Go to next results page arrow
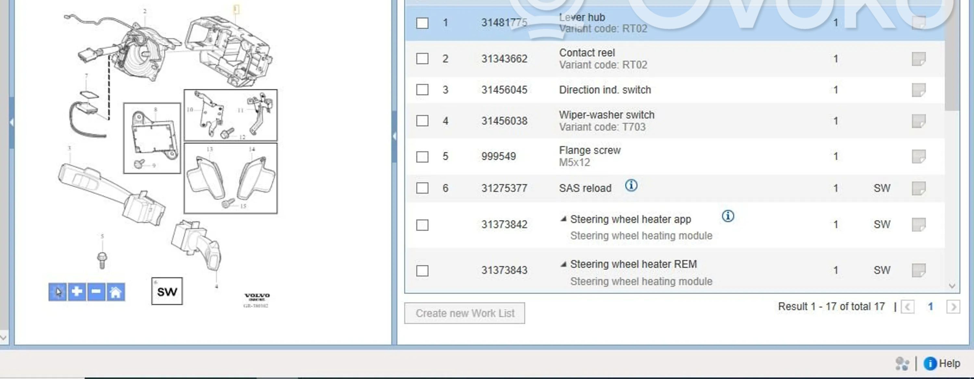974x379 pixels. pyautogui.click(x=953, y=306)
